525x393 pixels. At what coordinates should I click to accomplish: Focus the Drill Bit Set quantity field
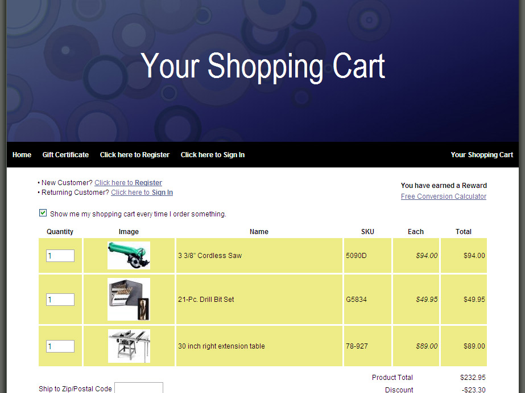click(60, 300)
